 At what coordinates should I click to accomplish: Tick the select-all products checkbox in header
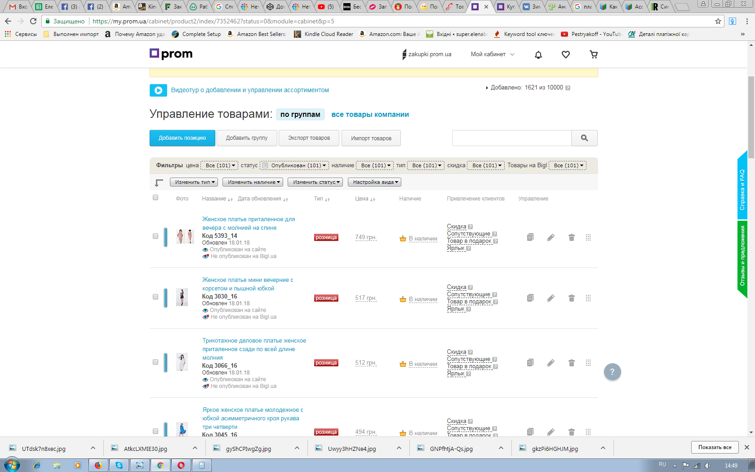155,197
